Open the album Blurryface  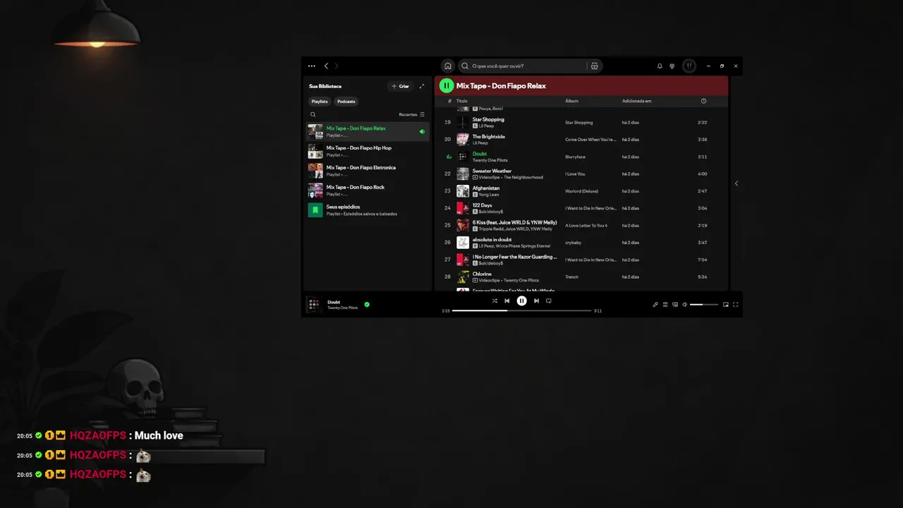[575, 157]
